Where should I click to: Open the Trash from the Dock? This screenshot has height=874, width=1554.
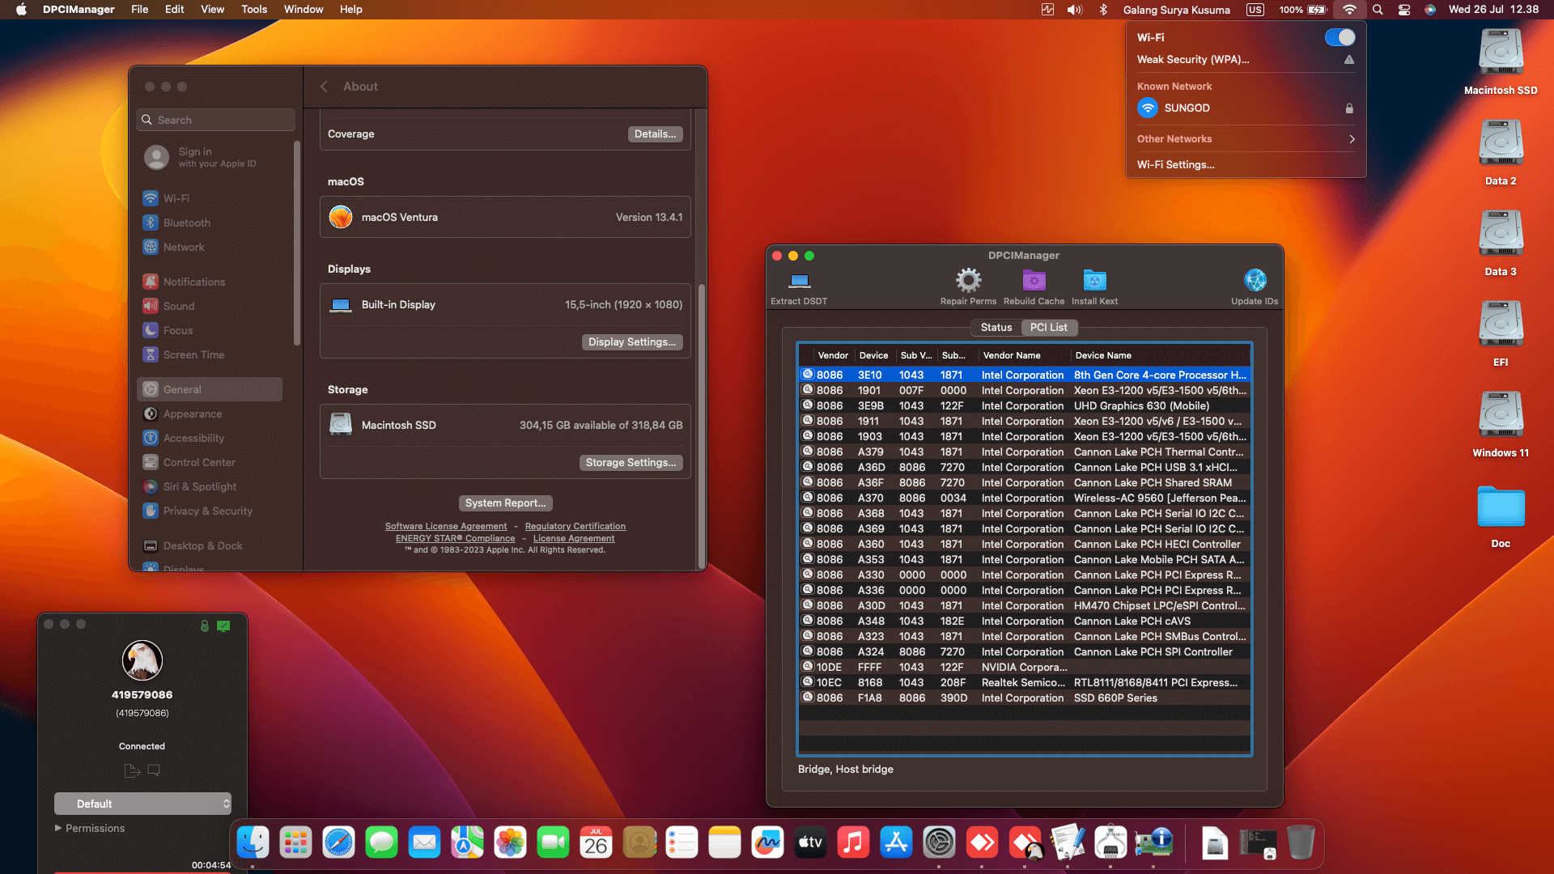coord(1300,842)
